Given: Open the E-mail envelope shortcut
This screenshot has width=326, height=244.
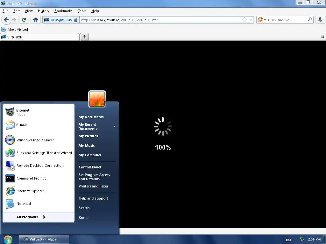Looking at the screenshot, I should point(39,125).
